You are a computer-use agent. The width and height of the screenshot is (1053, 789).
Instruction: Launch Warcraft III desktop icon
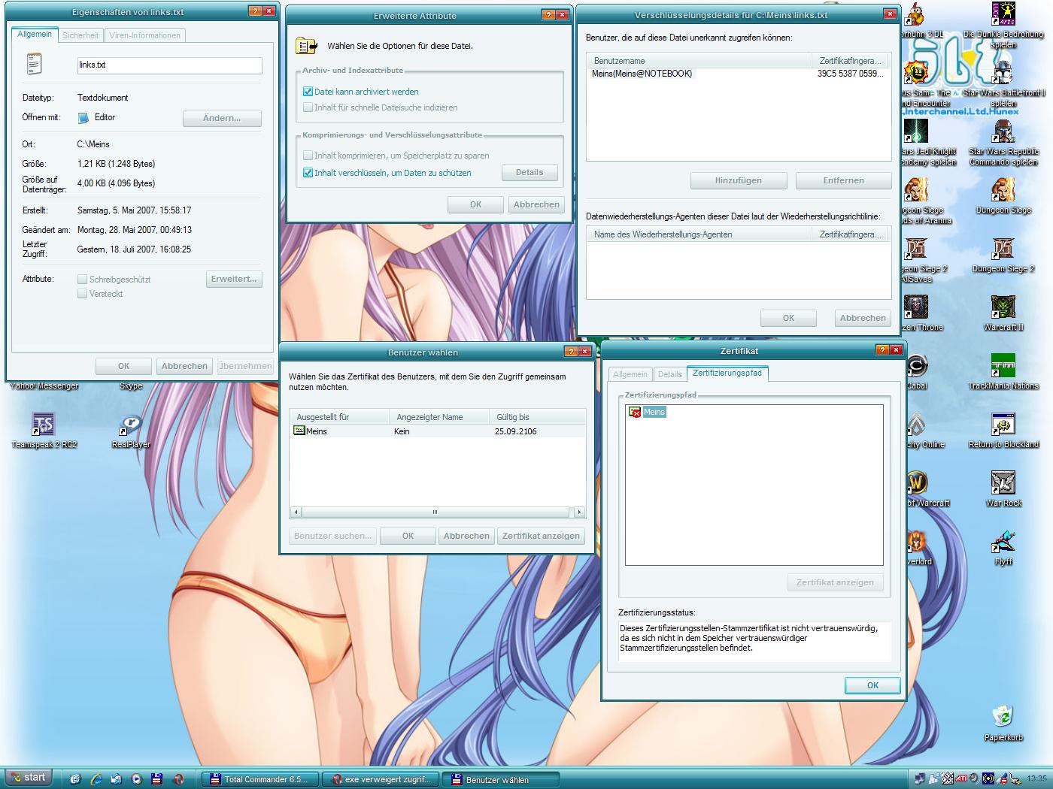click(1003, 314)
